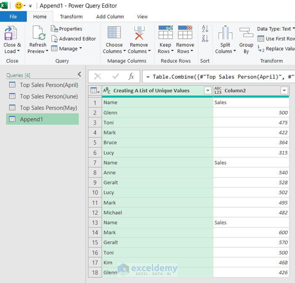Click cell Kim in row 17
295x283 pixels.
point(158,263)
